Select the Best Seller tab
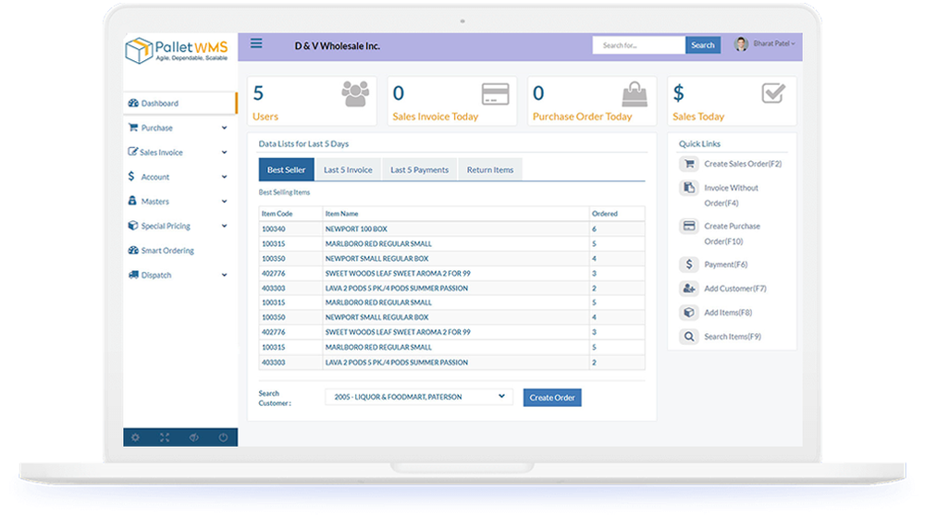The width and height of the screenshot is (925, 518). pos(286,170)
